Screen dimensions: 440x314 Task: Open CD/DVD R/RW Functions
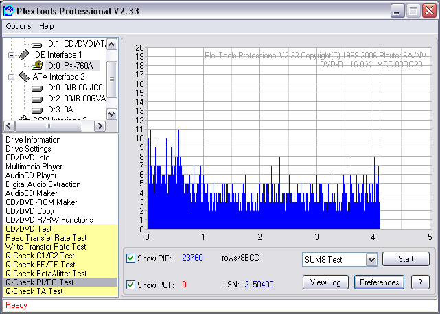tap(49, 220)
